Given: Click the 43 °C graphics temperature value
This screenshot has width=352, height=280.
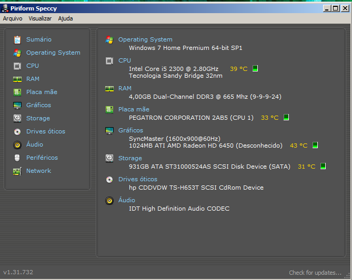Looking at the screenshot, I should pyautogui.click(x=298, y=146).
